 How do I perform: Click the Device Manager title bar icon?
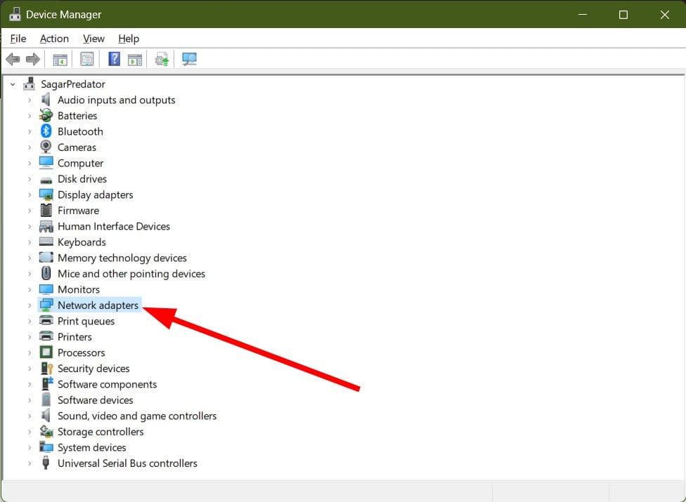pyautogui.click(x=15, y=14)
